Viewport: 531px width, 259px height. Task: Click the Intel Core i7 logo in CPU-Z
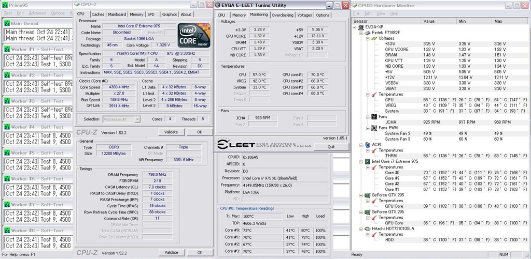(193, 35)
